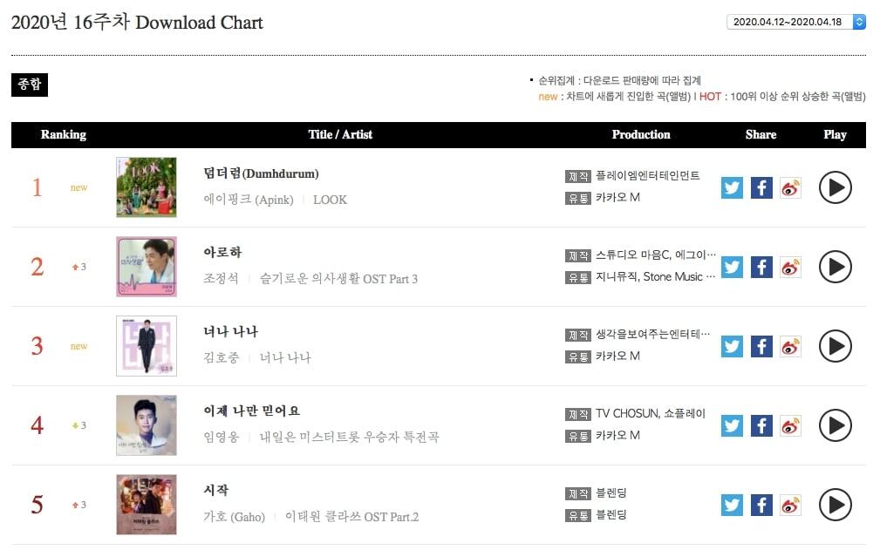Play 시작 by Gaho

coord(835,505)
